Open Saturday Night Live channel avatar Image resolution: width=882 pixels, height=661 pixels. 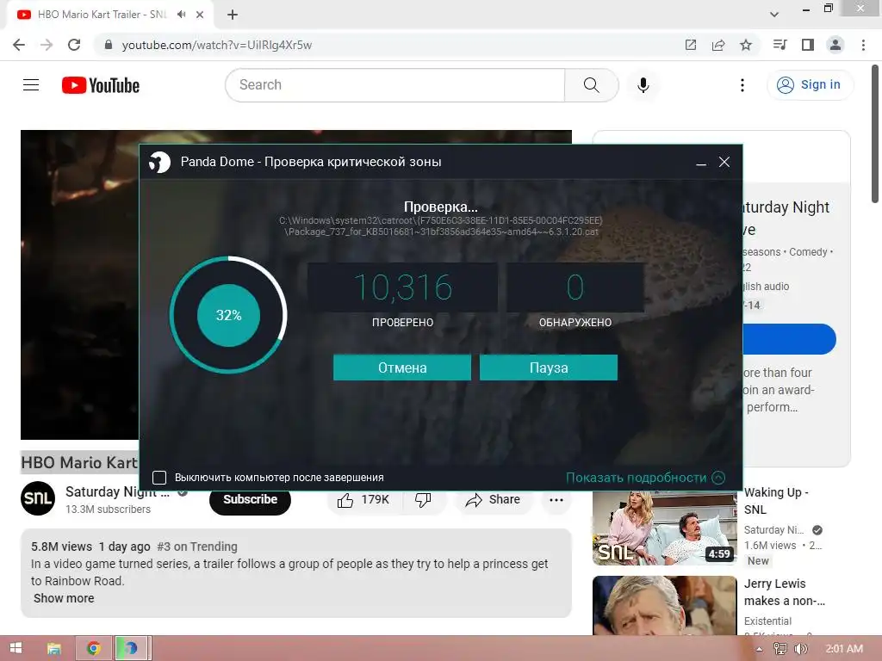pyautogui.click(x=38, y=498)
